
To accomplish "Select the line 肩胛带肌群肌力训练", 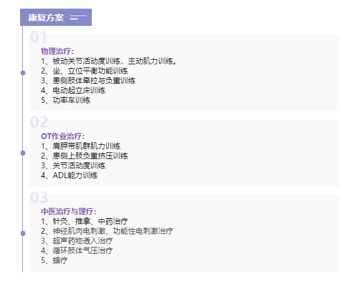I will coord(81,146).
